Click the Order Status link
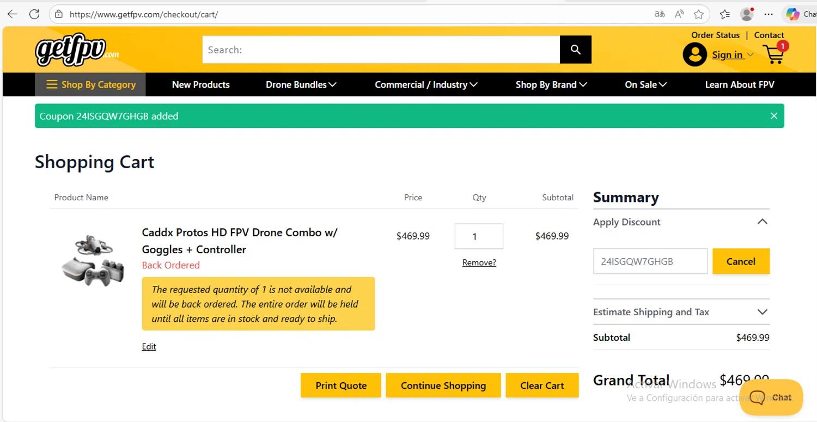Viewport: 817px width, 422px height. click(715, 35)
